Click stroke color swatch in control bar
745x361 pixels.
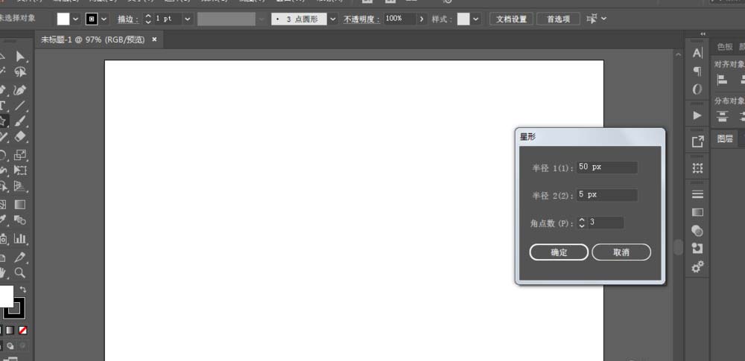tap(92, 19)
